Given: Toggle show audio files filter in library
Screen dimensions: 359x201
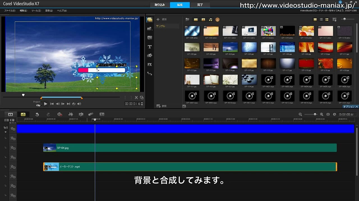Looking at the screenshot, I should [x=211, y=20].
